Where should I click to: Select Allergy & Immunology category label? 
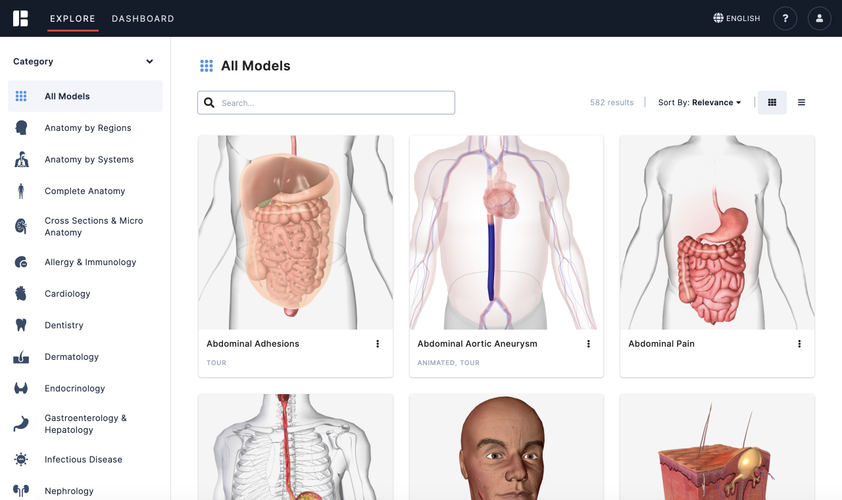[90, 262]
